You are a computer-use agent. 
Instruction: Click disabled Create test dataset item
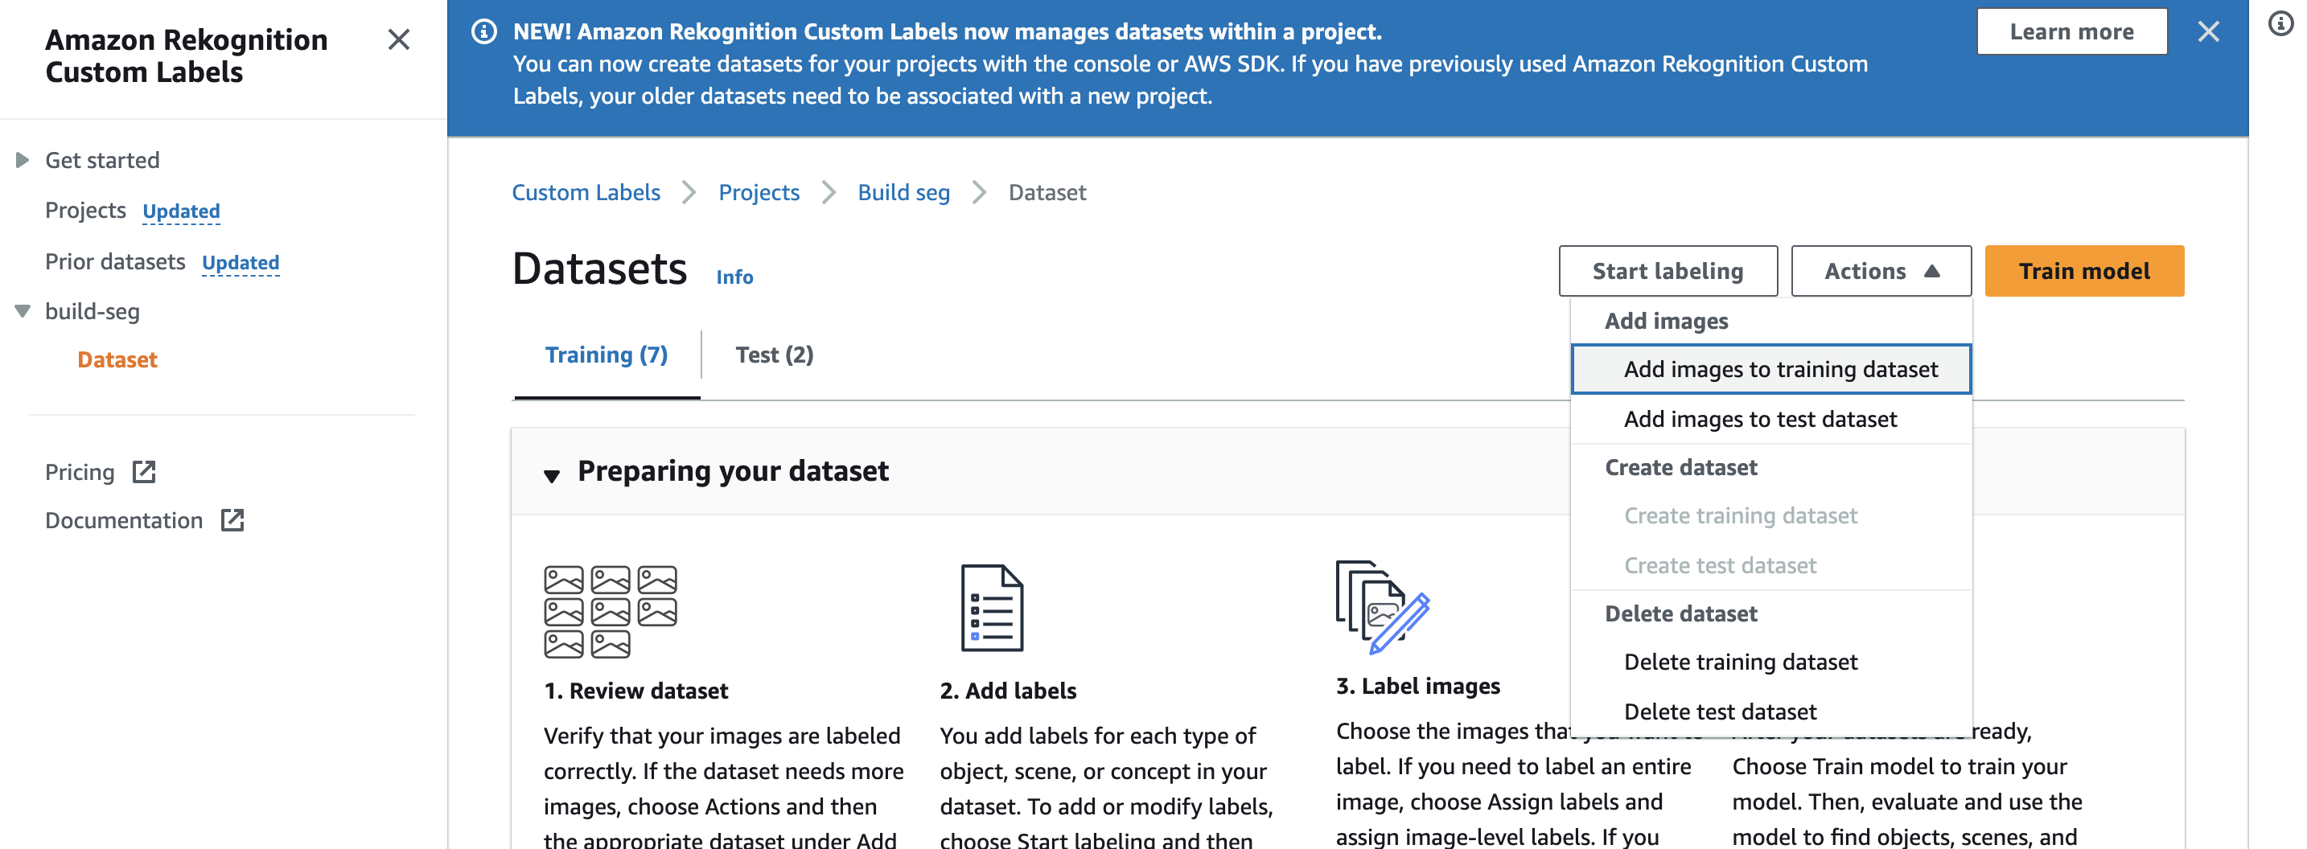[x=1770, y=566]
